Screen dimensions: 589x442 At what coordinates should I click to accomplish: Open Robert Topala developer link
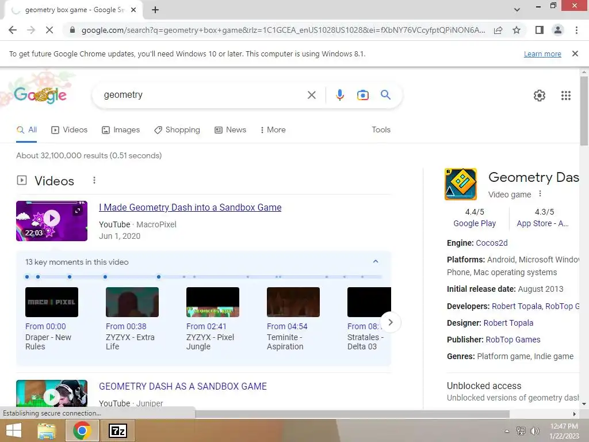coord(517,306)
